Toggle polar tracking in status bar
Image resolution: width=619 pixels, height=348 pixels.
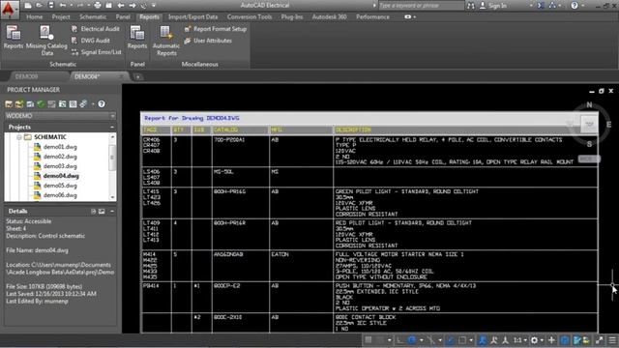click(412, 339)
